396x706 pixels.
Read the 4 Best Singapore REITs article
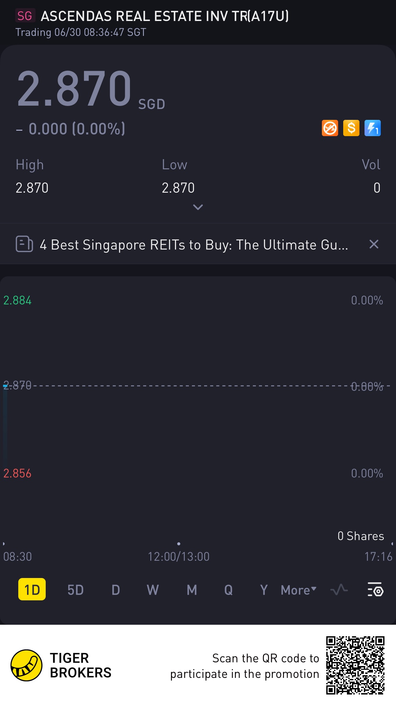(194, 244)
